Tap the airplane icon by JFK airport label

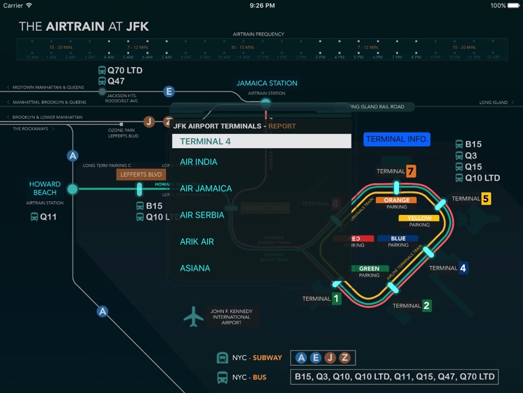click(x=193, y=316)
